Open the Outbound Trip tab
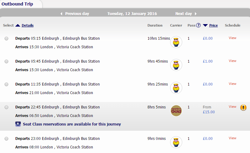 [x=17, y=4]
